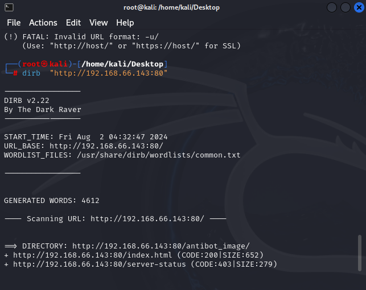Click the window title text

(171, 8)
